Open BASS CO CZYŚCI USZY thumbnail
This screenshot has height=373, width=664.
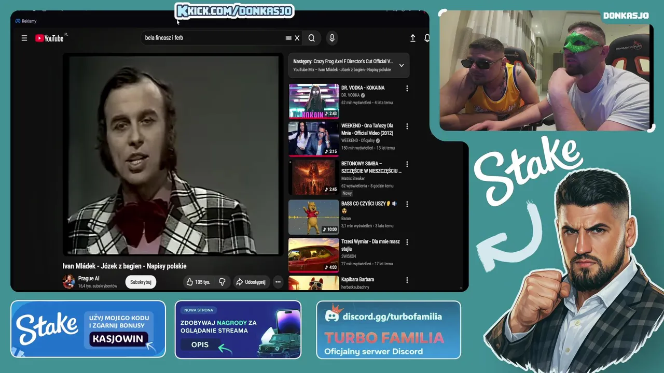(x=313, y=217)
